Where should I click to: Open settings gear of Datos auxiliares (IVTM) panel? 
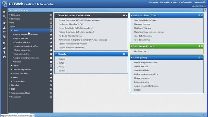199,15
